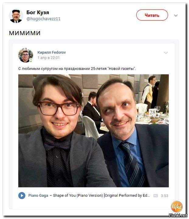The image size is (189, 219).
Task: Click the @hugochavezz11 handle
Action: point(43,19)
